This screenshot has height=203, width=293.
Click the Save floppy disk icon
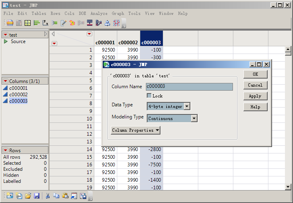click(x=37, y=196)
